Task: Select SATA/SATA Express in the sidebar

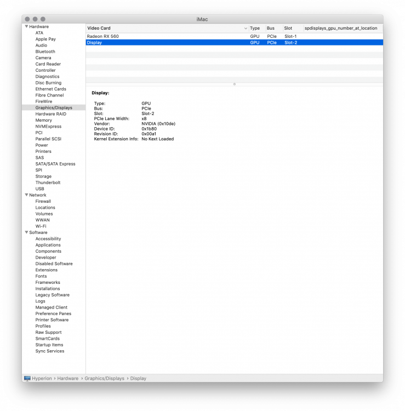Action: 55,164
